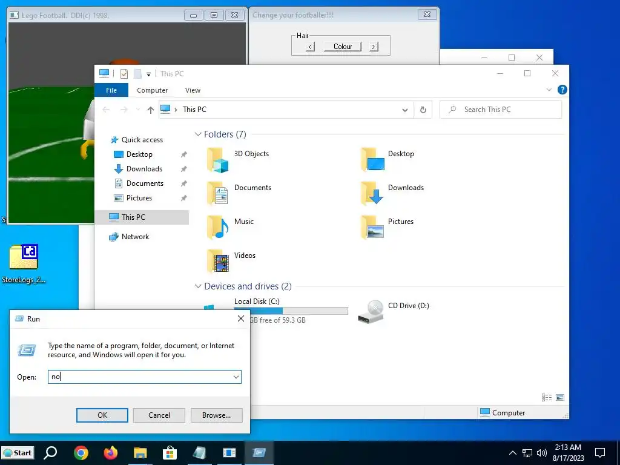Open File Explorer taskbar icon
The height and width of the screenshot is (465, 620).
[x=140, y=453]
